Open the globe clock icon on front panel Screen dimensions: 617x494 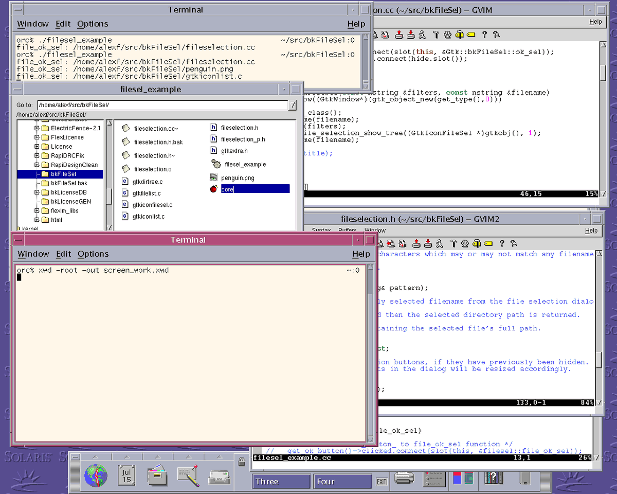[x=96, y=475]
